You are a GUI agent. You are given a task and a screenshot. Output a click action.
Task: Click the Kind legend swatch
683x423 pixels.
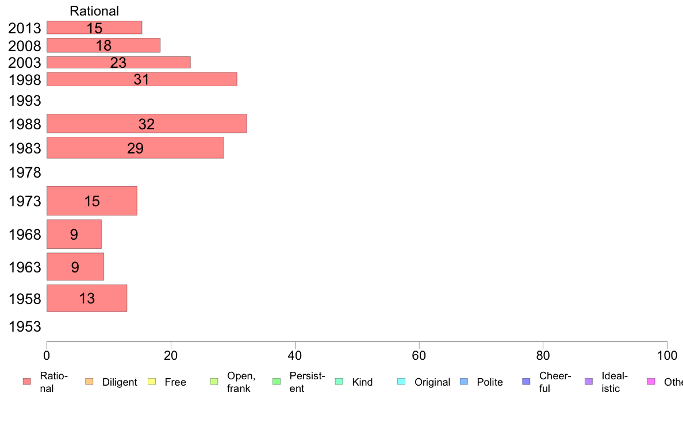click(x=339, y=382)
